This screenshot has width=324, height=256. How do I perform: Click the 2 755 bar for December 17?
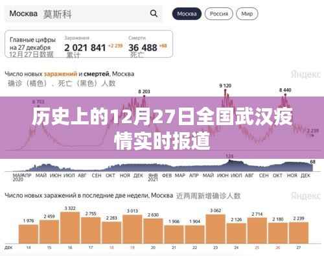(x=91, y=231)
